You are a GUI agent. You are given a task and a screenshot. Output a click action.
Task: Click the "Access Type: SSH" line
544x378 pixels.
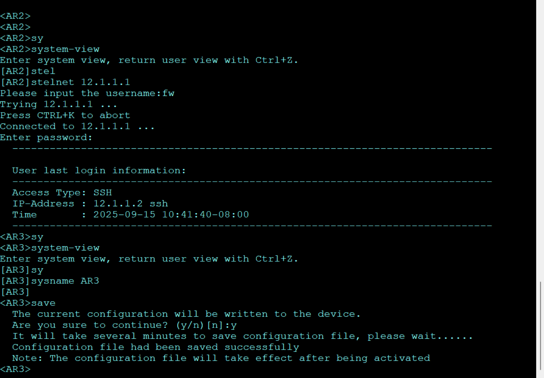62,193
